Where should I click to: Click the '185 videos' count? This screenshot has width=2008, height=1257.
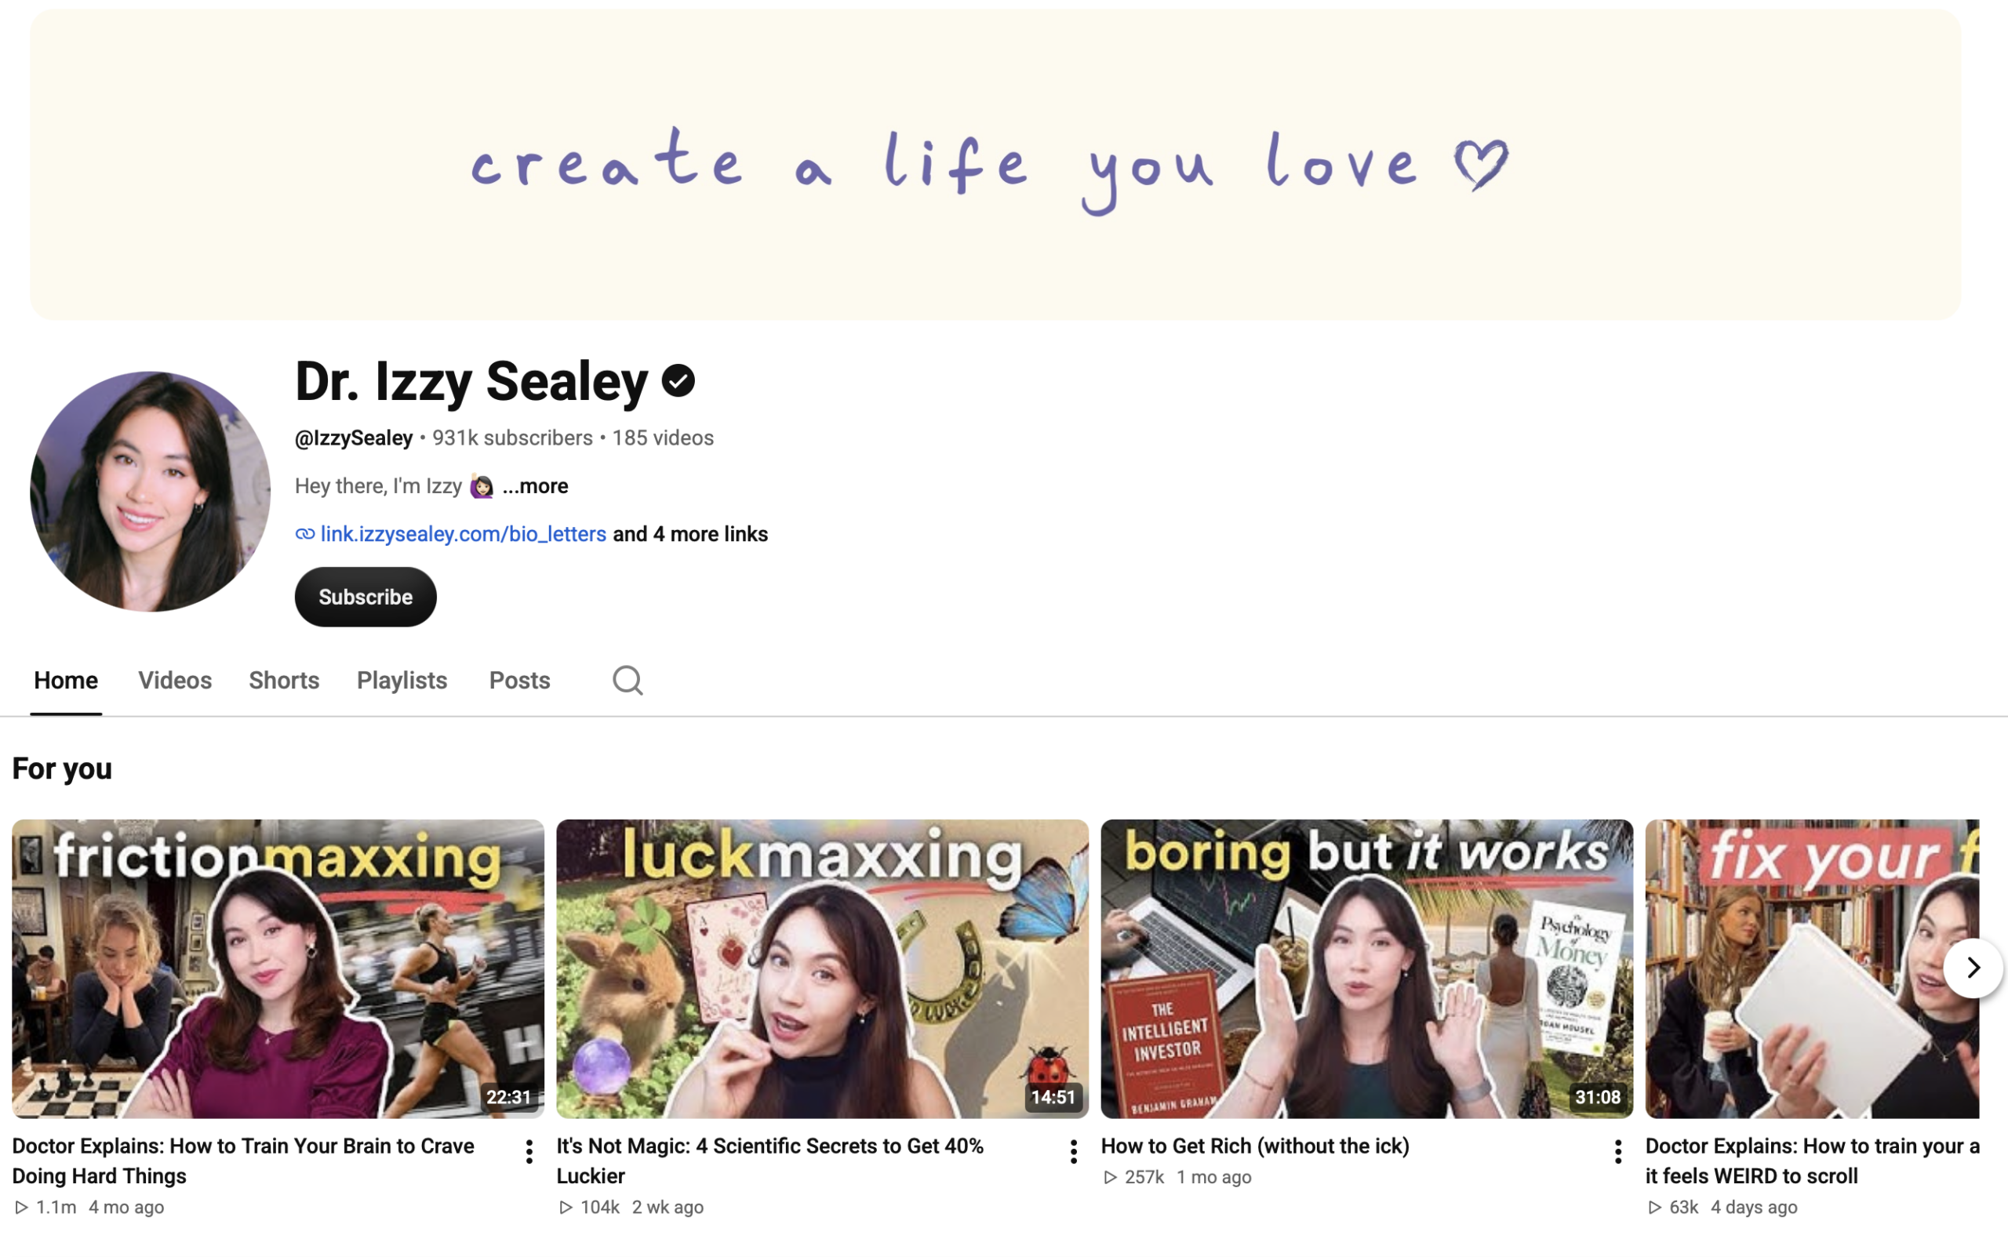[x=663, y=438]
